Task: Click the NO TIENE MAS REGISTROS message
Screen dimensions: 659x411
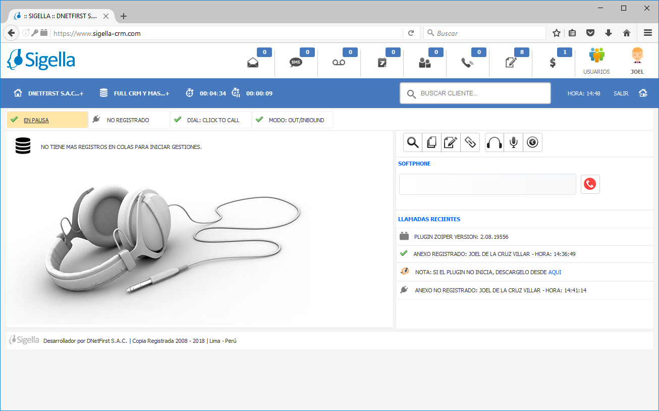Action: (121, 147)
